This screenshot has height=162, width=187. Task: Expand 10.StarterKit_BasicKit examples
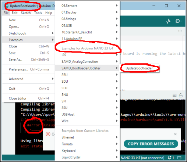(x=87, y=32)
